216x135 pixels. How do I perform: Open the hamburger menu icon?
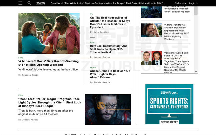(20, 3)
